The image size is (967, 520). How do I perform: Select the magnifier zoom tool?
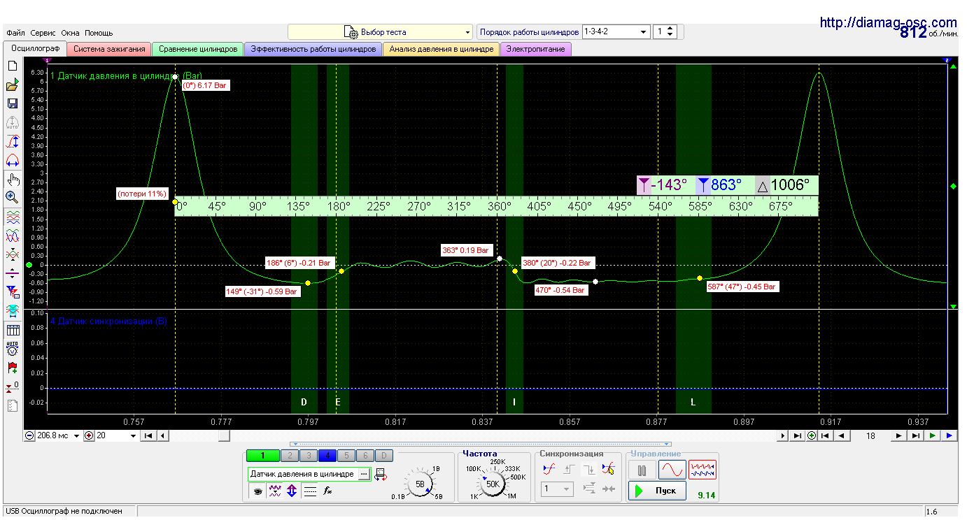click(12, 198)
